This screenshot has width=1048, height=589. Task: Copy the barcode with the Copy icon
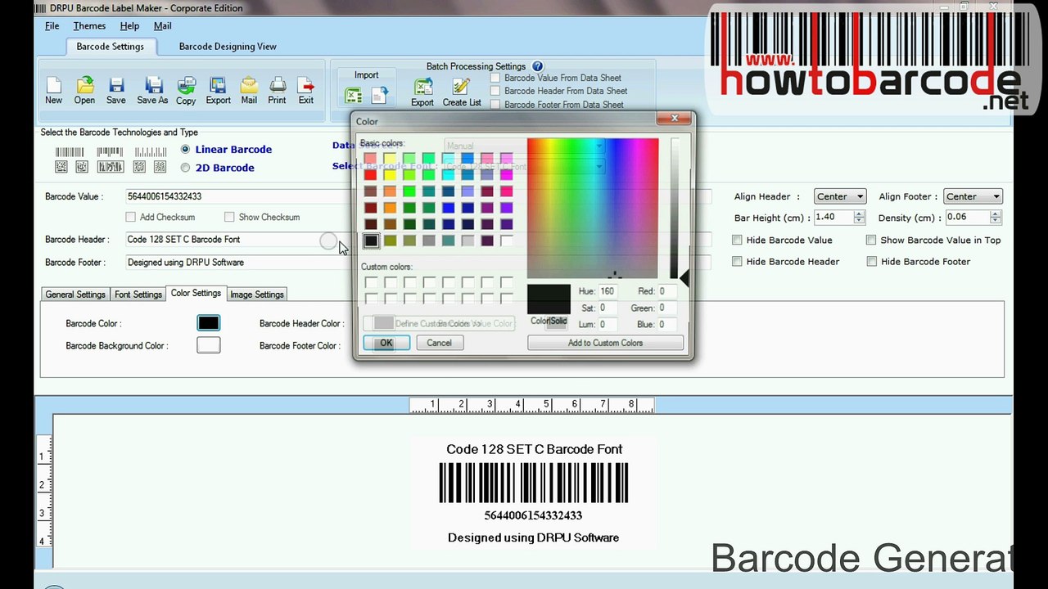(x=186, y=90)
